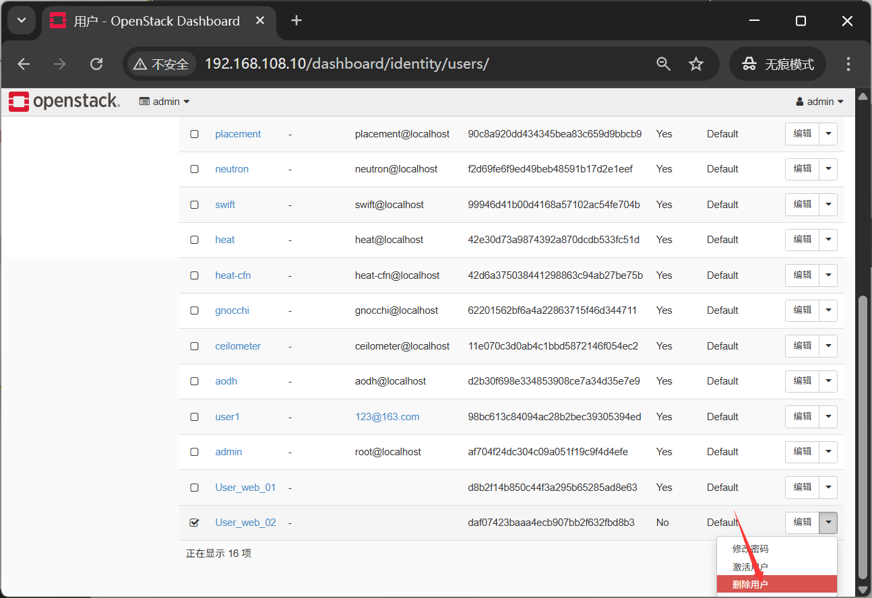Image resolution: width=872 pixels, height=598 pixels.
Task: Expand actions dropdown for gnocchi row
Action: pos(828,310)
